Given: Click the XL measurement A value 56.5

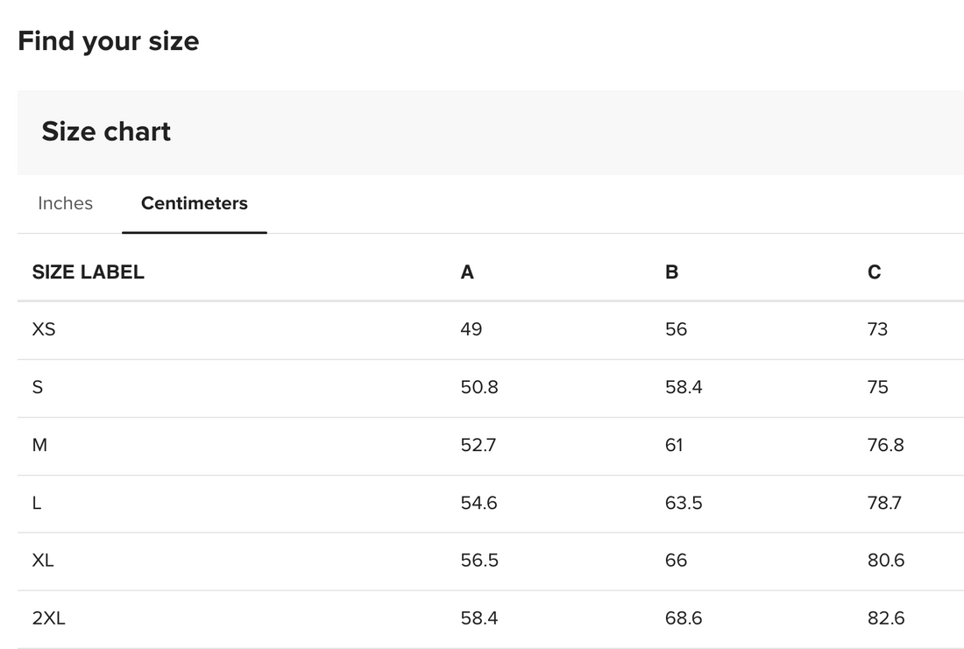Looking at the screenshot, I should (479, 561).
